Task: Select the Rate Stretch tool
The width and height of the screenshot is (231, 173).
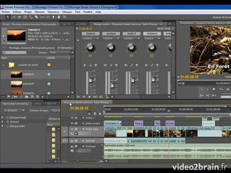Action: pyautogui.click(x=31, y=17)
